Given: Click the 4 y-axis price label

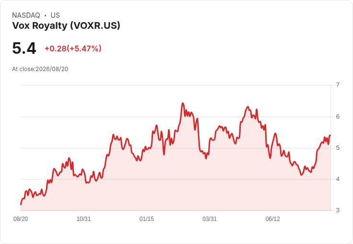Looking at the screenshot, I should (338, 179).
